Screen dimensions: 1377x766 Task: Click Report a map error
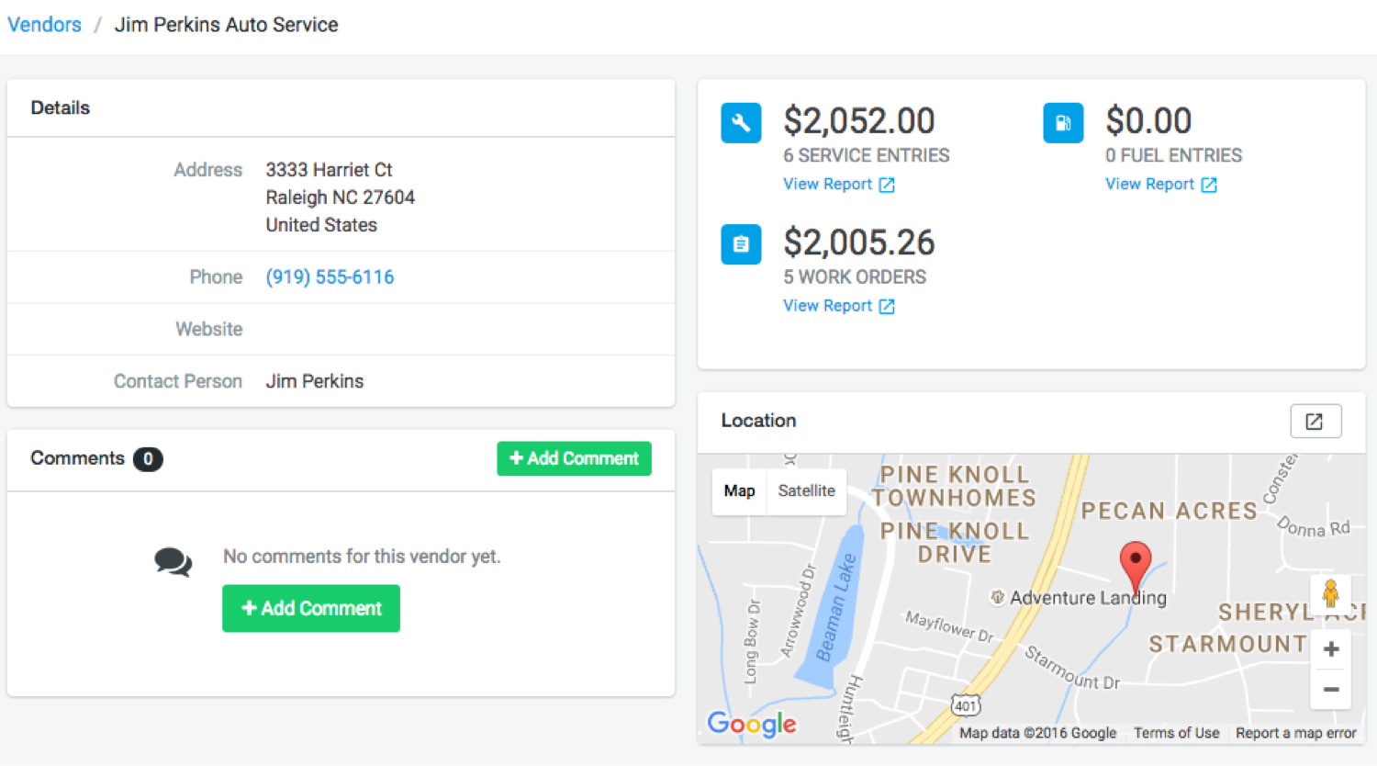(x=1295, y=733)
